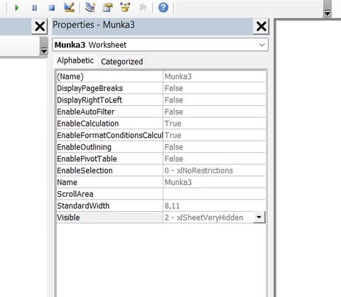Open the Munka3 Worksheet object dropdown
Screen dimensions: 341x297
(x=262, y=45)
